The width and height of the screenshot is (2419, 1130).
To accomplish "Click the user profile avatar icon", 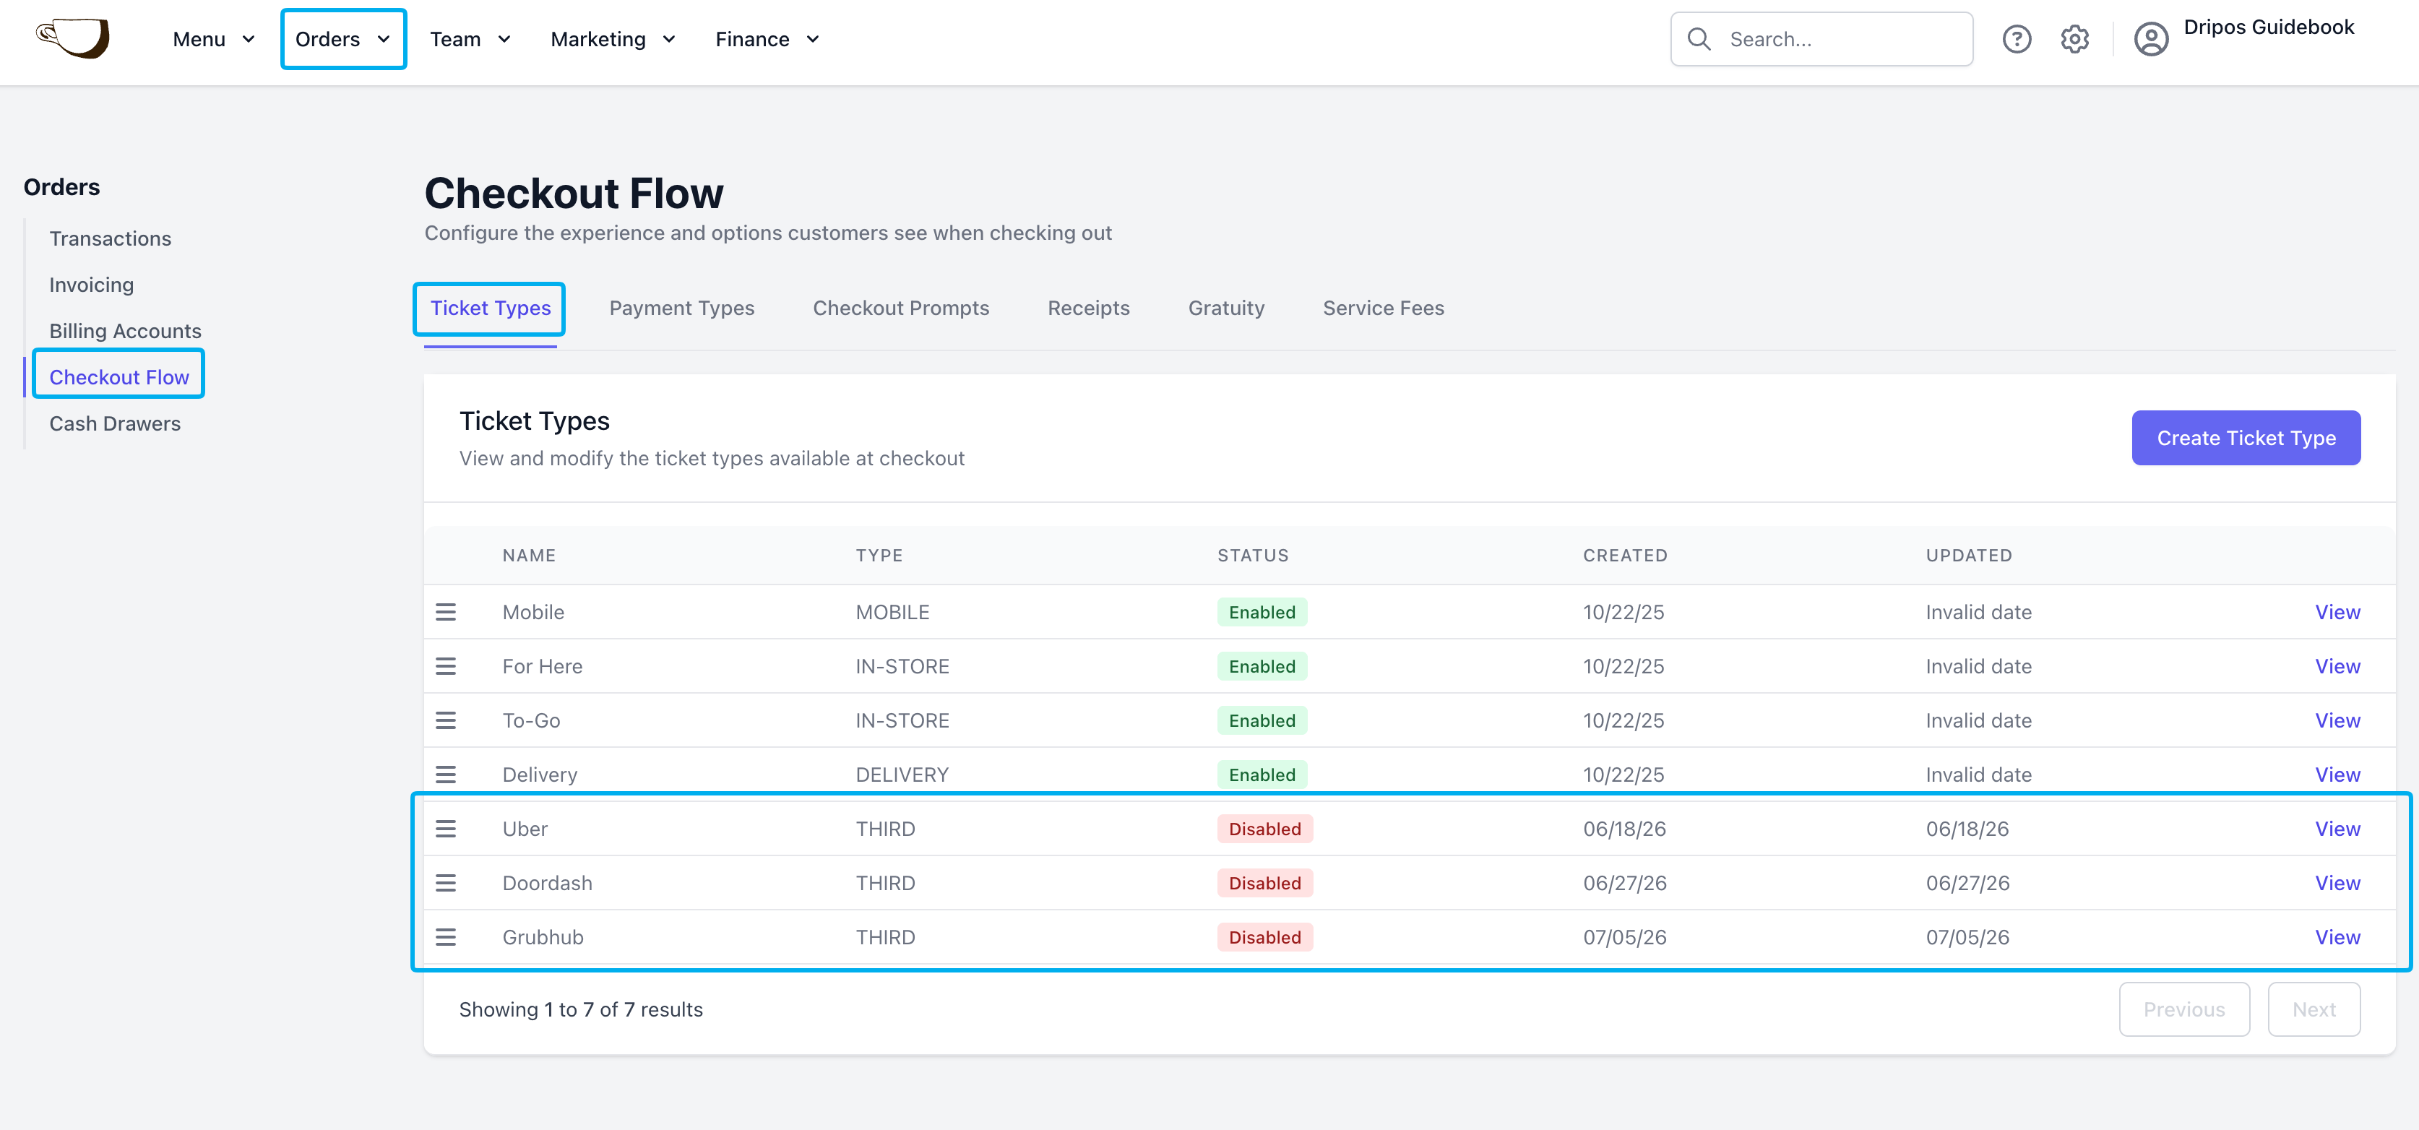I will pyautogui.click(x=2150, y=40).
